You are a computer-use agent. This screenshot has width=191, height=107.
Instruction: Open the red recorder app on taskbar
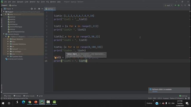(x=36, y=102)
